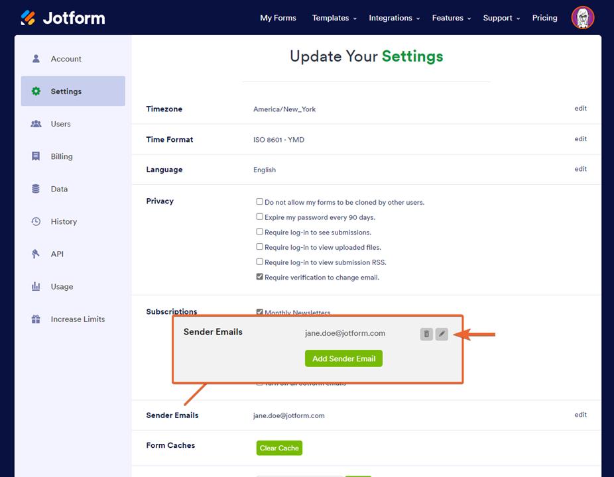Image resolution: width=614 pixels, height=477 pixels.
Task: Edit the Sender Emails row setting
Action: coord(580,415)
